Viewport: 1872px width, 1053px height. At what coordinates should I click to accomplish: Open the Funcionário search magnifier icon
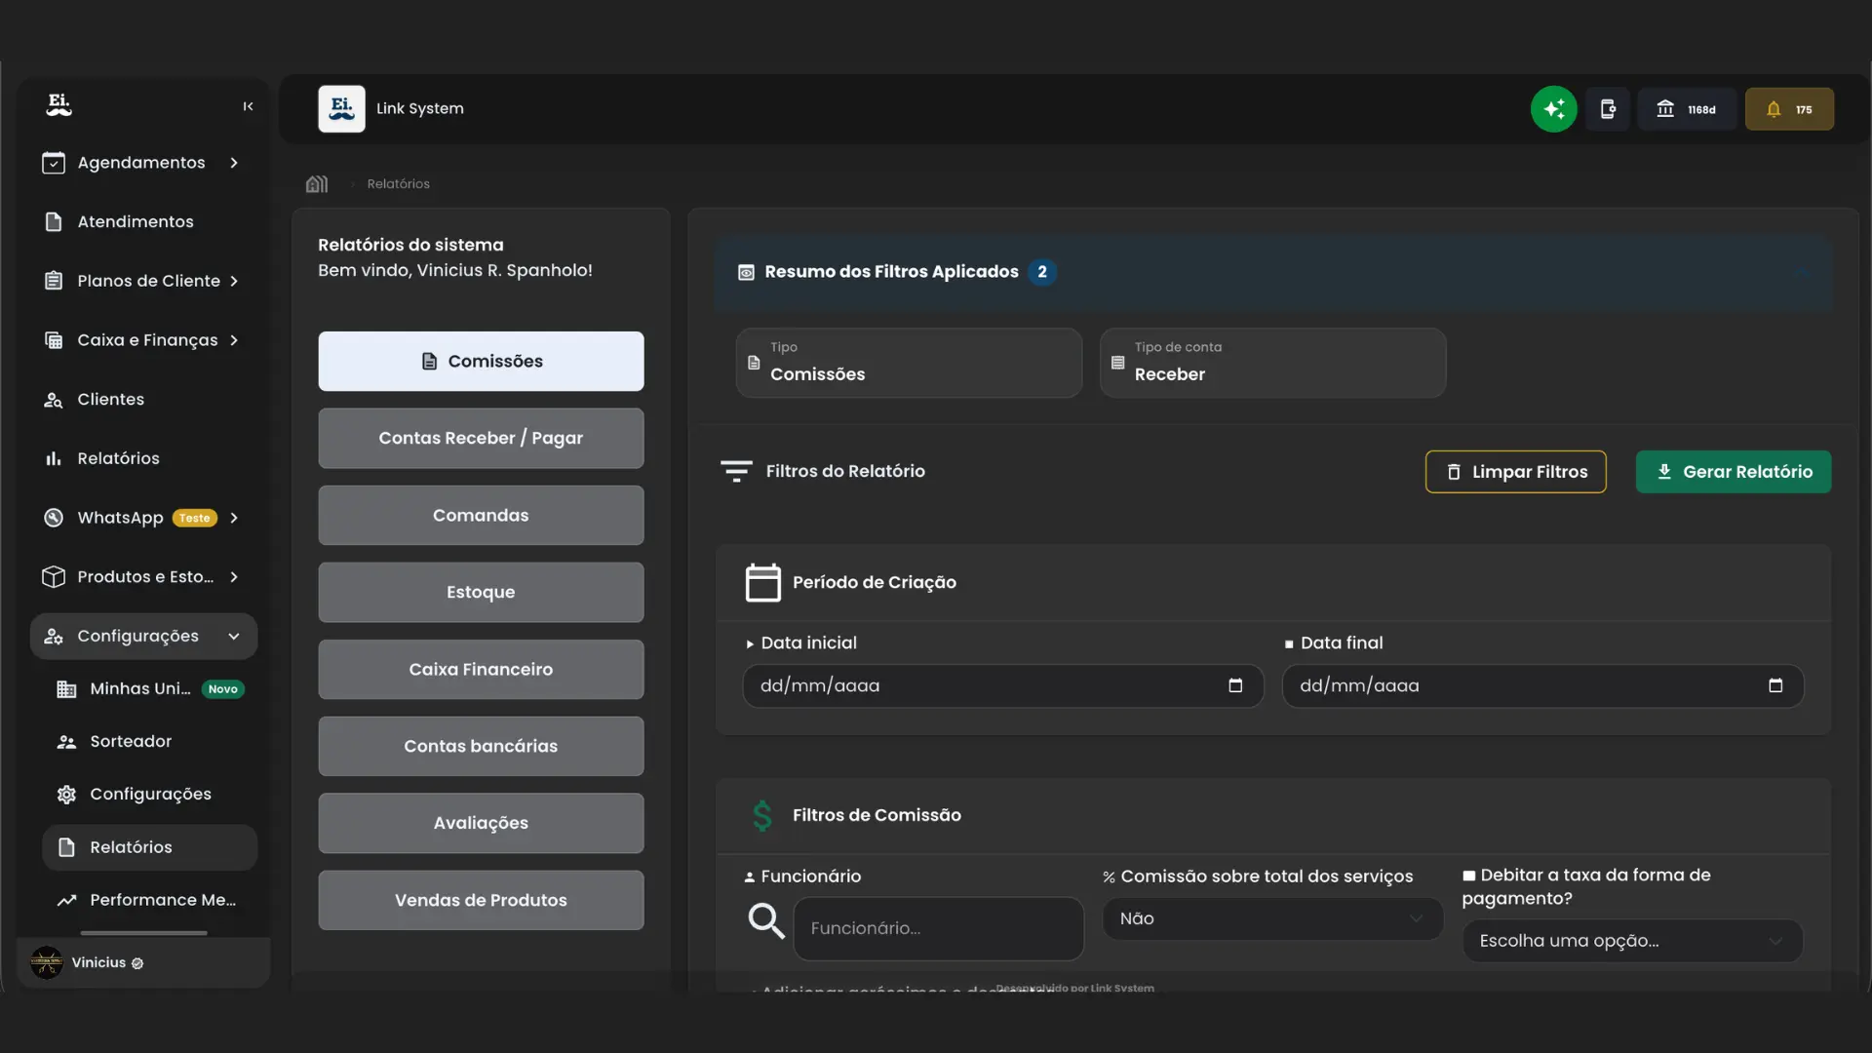(766, 920)
